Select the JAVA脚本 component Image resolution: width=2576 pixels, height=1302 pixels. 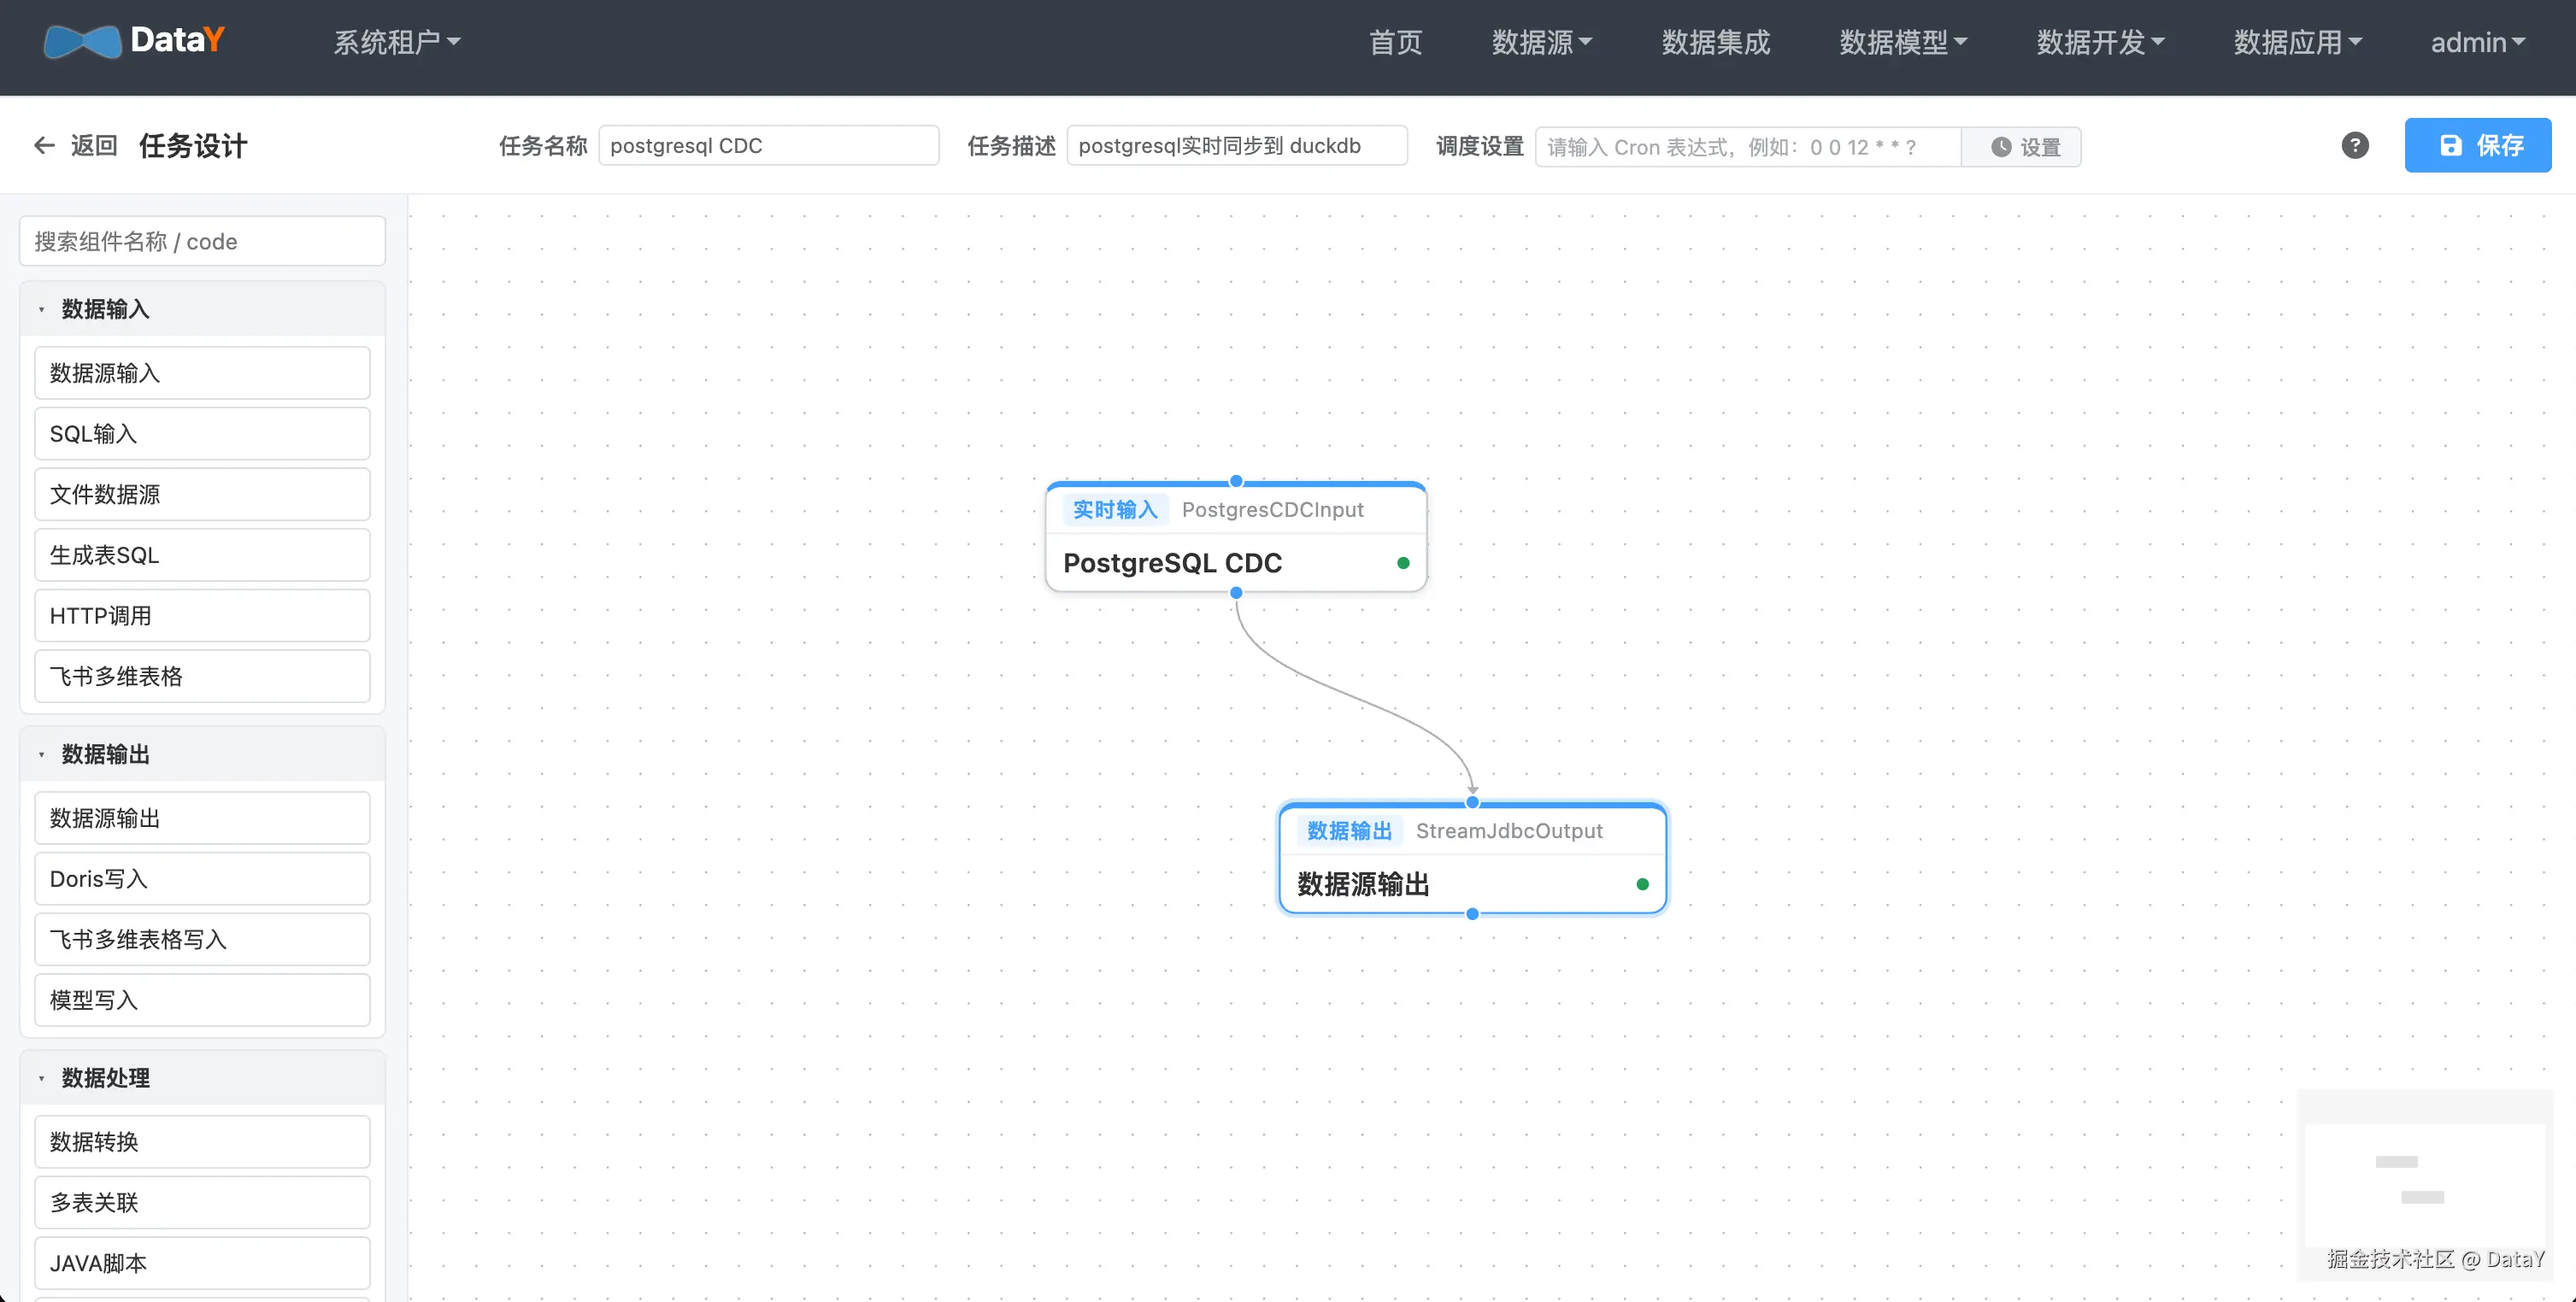point(202,1263)
